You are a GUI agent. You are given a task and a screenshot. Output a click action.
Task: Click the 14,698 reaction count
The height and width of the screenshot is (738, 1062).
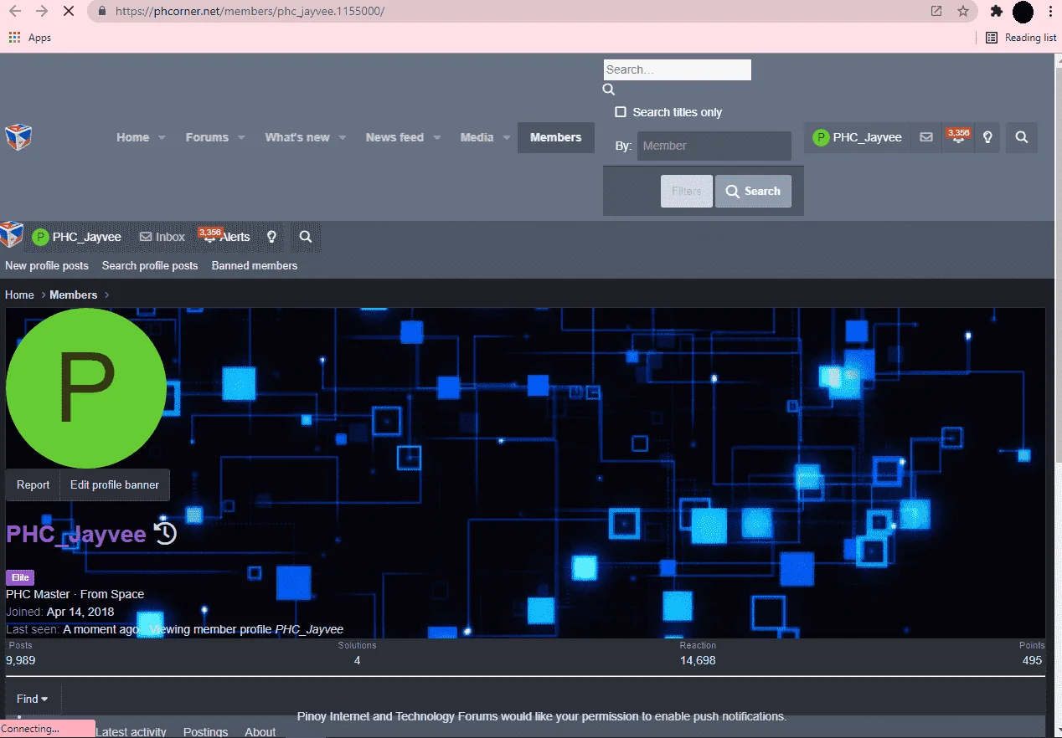coord(698,660)
